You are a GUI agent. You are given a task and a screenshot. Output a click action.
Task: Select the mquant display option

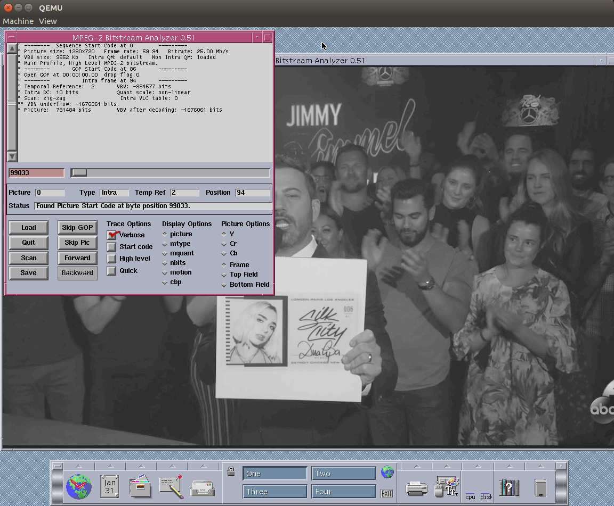pyautogui.click(x=165, y=253)
